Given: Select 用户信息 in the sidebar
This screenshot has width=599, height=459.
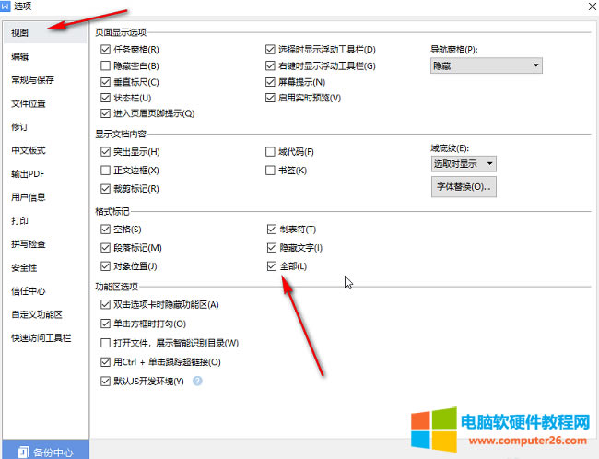Looking at the screenshot, I should (x=29, y=197).
